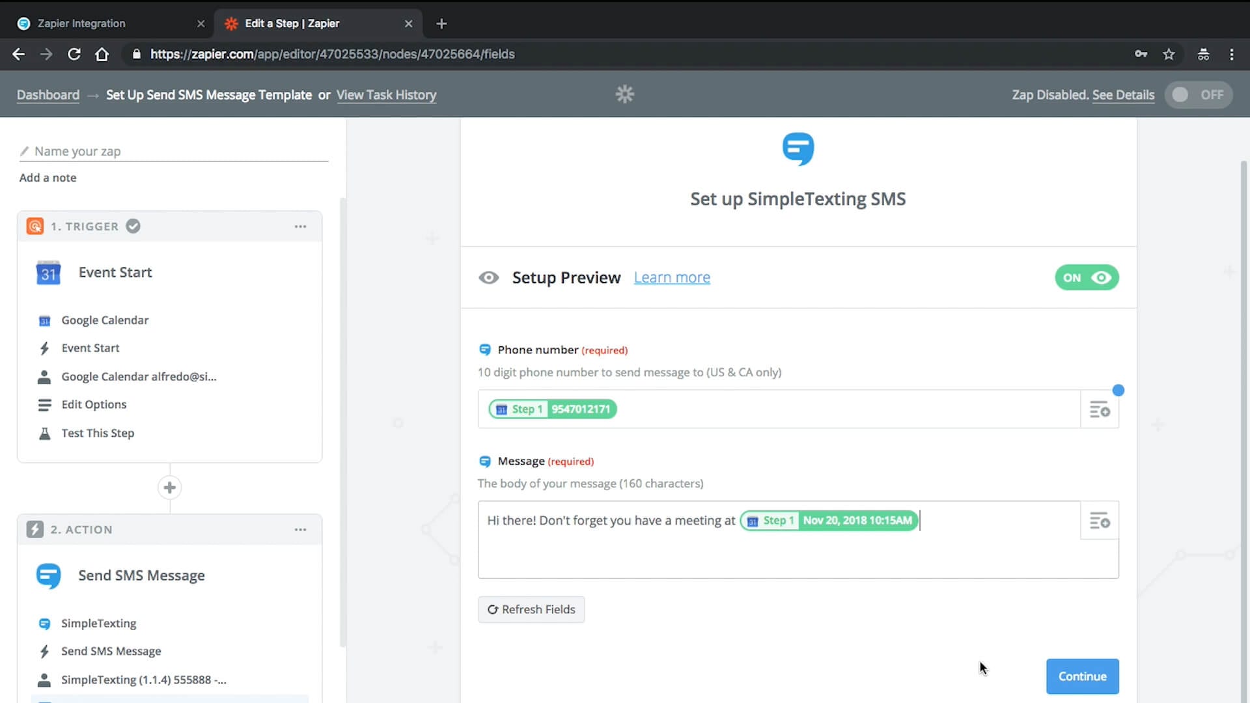Click the Send SMS Message SimpleTexting icon
Image resolution: width=1250 pixels, height=703 pixels.
[x=48, y=576]
